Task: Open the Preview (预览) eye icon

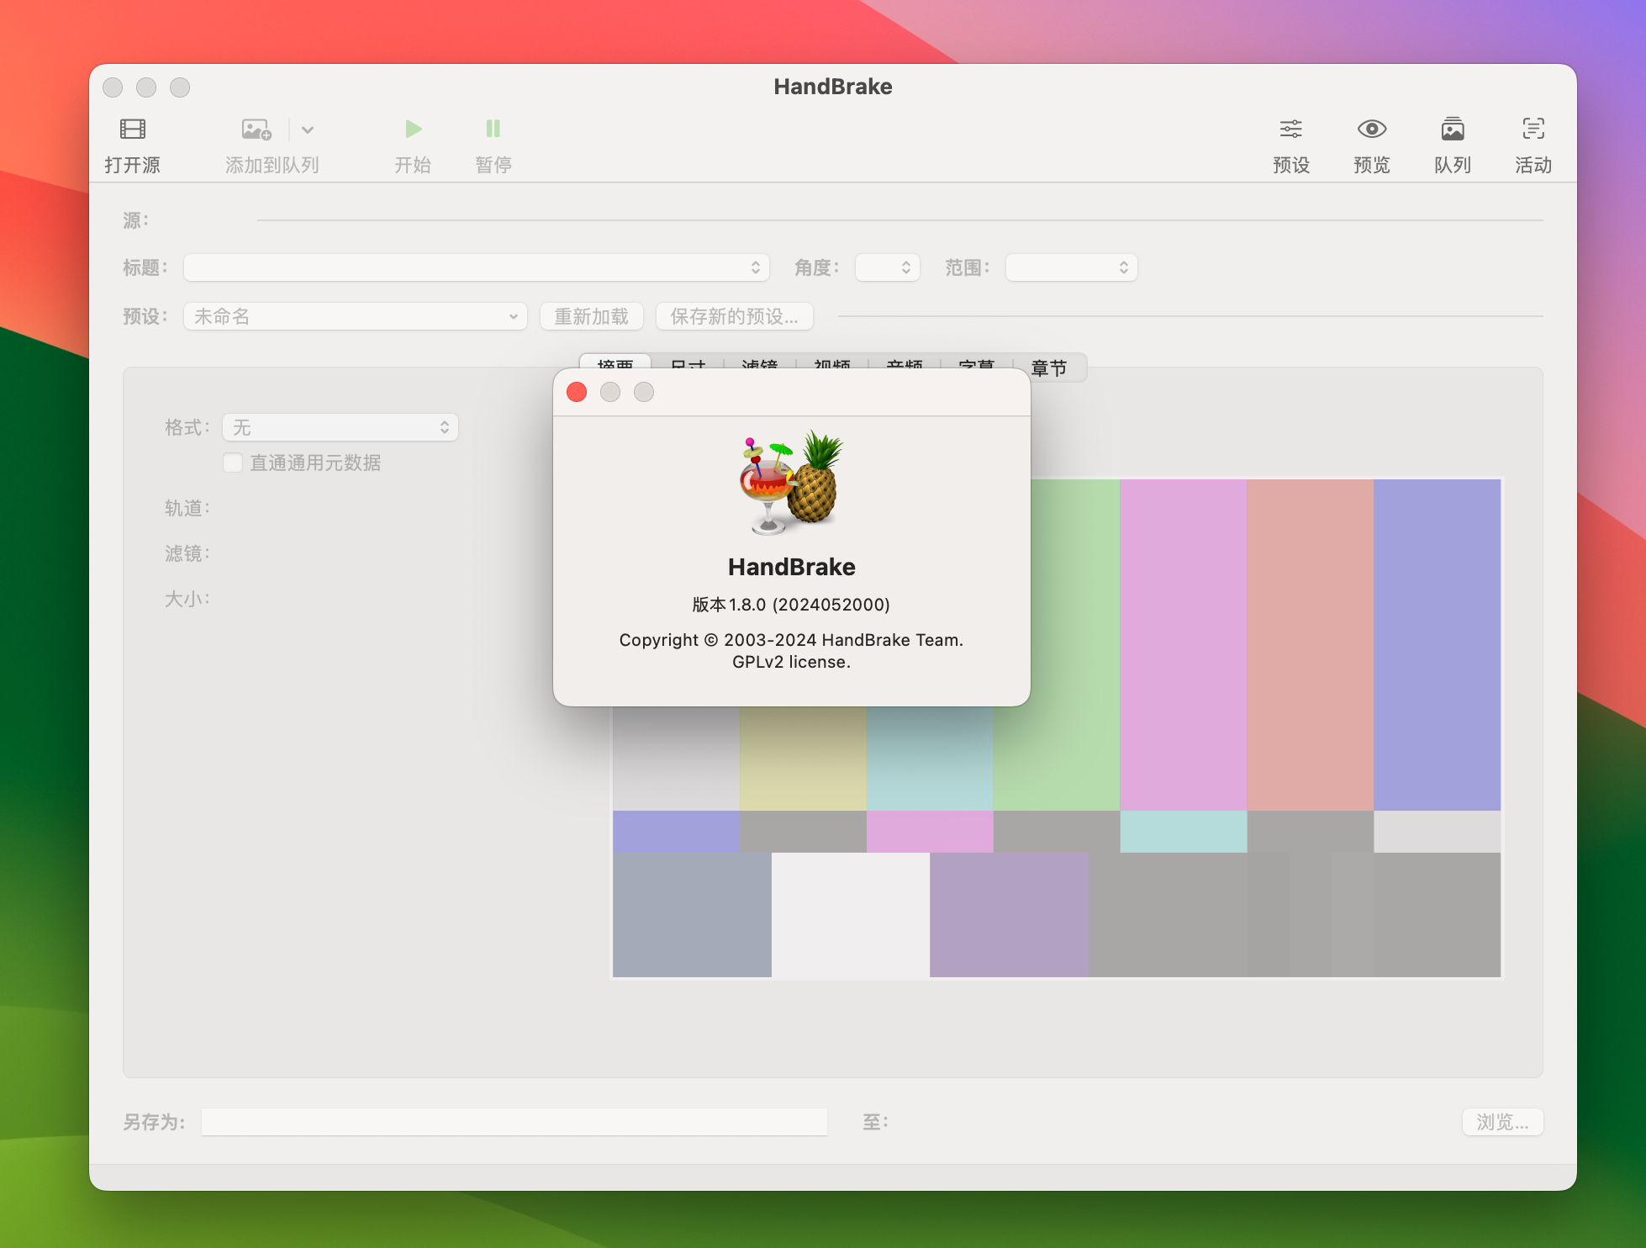Action: click(x=1372, y=129)
